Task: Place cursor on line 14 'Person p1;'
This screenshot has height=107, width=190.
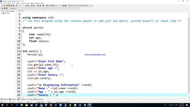Action: point(35,55)
